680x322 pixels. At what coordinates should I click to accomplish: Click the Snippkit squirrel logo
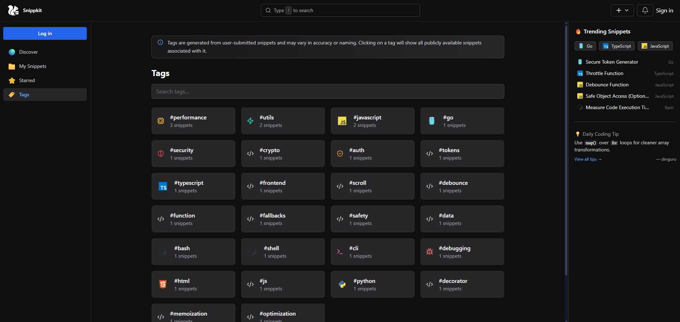[x=13, y=10]
